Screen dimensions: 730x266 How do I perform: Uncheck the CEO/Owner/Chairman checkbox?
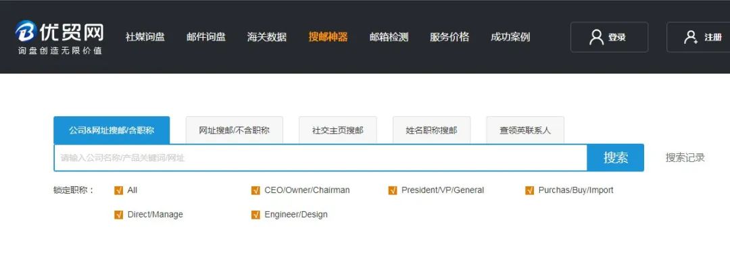click(255, 190)
